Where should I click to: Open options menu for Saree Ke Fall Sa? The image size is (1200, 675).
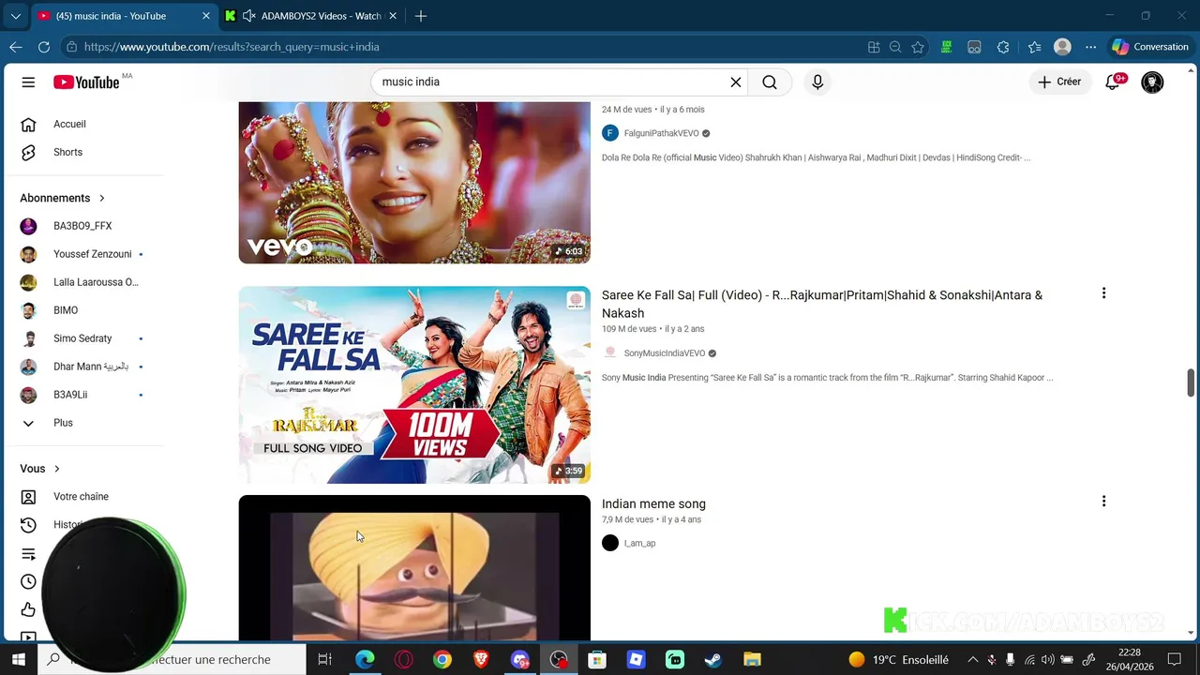(x=1103, y=293)
